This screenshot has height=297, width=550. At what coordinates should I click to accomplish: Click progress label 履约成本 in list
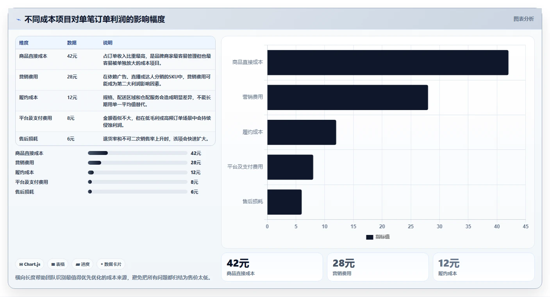click(25, 173)
